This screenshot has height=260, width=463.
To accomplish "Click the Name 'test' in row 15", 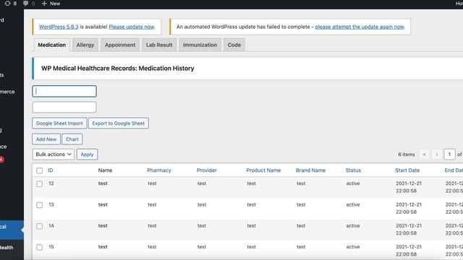I will coord(103,247).
